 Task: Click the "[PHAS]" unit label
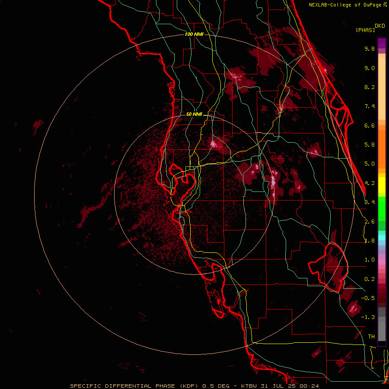coord(365,30)
